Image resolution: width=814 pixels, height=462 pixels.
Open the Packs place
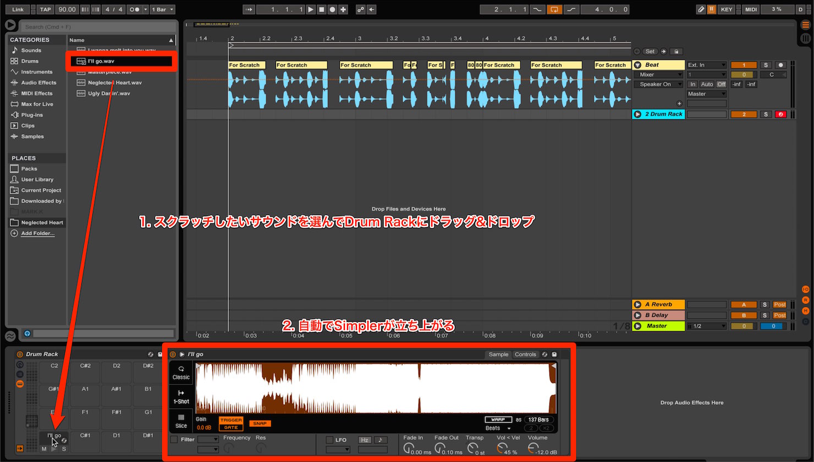pyautogui.click(x=29, y=169)
